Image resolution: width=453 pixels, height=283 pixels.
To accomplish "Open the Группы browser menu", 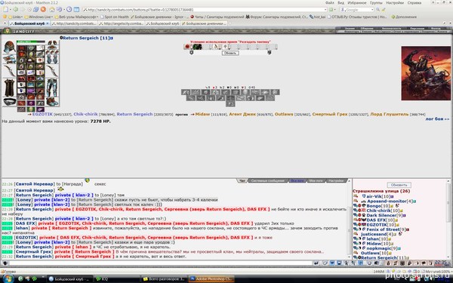I will click(x=376, y=2).
